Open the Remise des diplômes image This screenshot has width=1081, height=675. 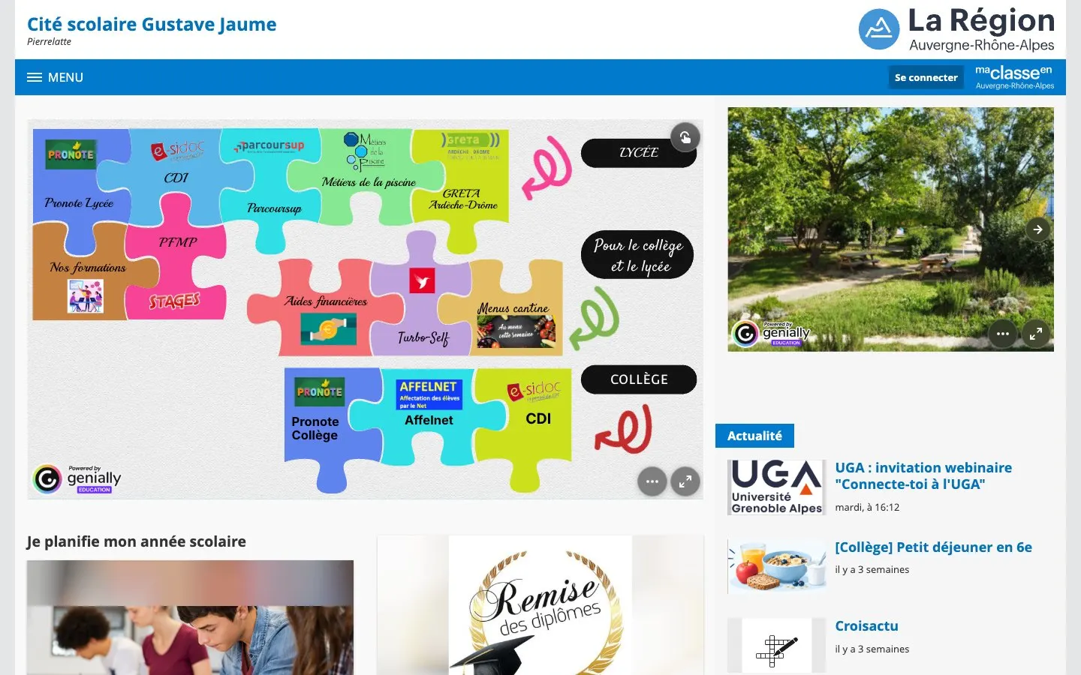tap(540, 605)
